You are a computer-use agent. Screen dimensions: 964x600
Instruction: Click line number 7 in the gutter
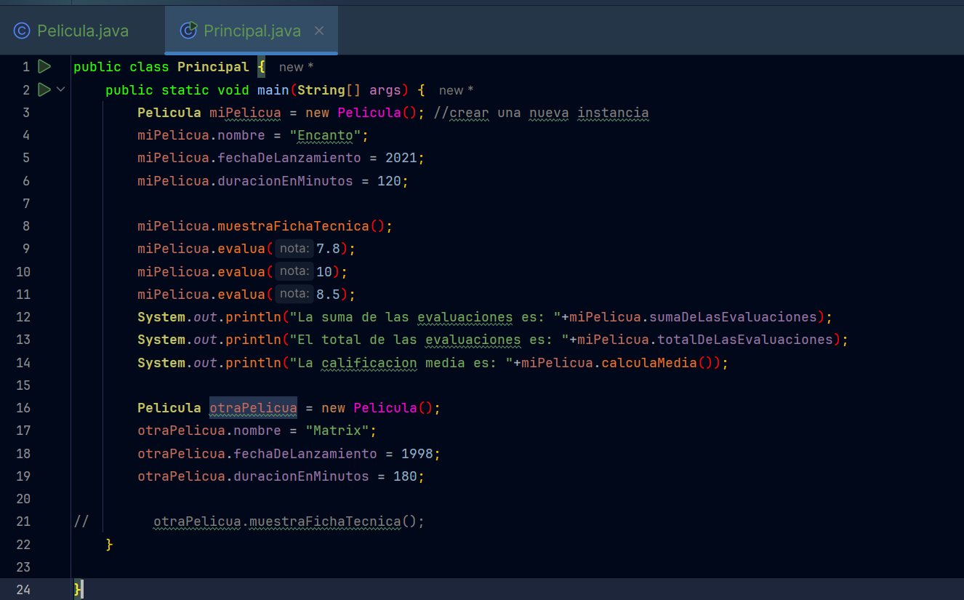(x=26, y=203)
